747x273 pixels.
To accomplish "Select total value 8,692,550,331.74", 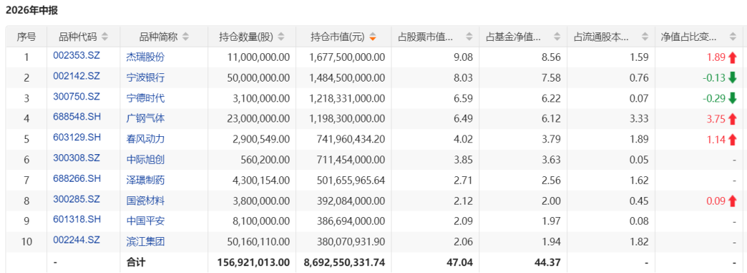I will pyautogui.click(x=344, y=263).
